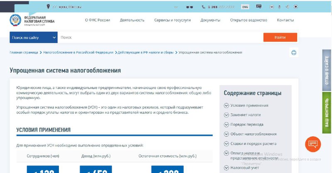This screenshot has height=173, width=332.
Task: Click the Federal Tax Service logo
Action: [32, 20]
